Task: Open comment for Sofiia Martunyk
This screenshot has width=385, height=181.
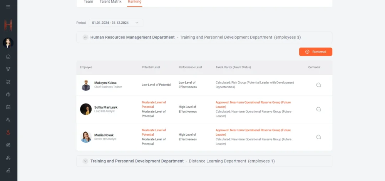Action: [318, 109]
